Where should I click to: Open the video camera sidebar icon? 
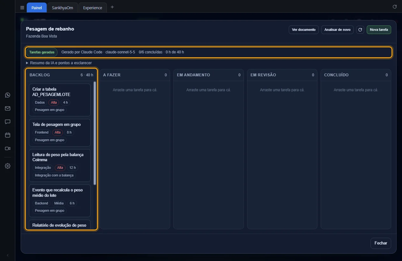point(8,148)
